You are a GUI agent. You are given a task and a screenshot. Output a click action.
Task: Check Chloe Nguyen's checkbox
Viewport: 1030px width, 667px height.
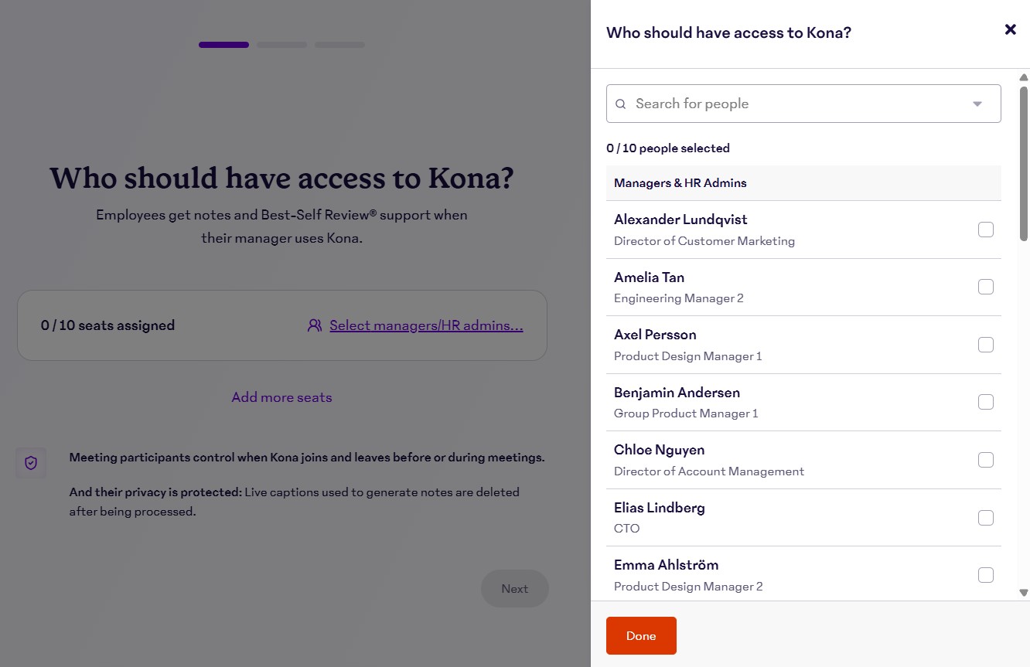pyautogui.click(x=985, y=460)
